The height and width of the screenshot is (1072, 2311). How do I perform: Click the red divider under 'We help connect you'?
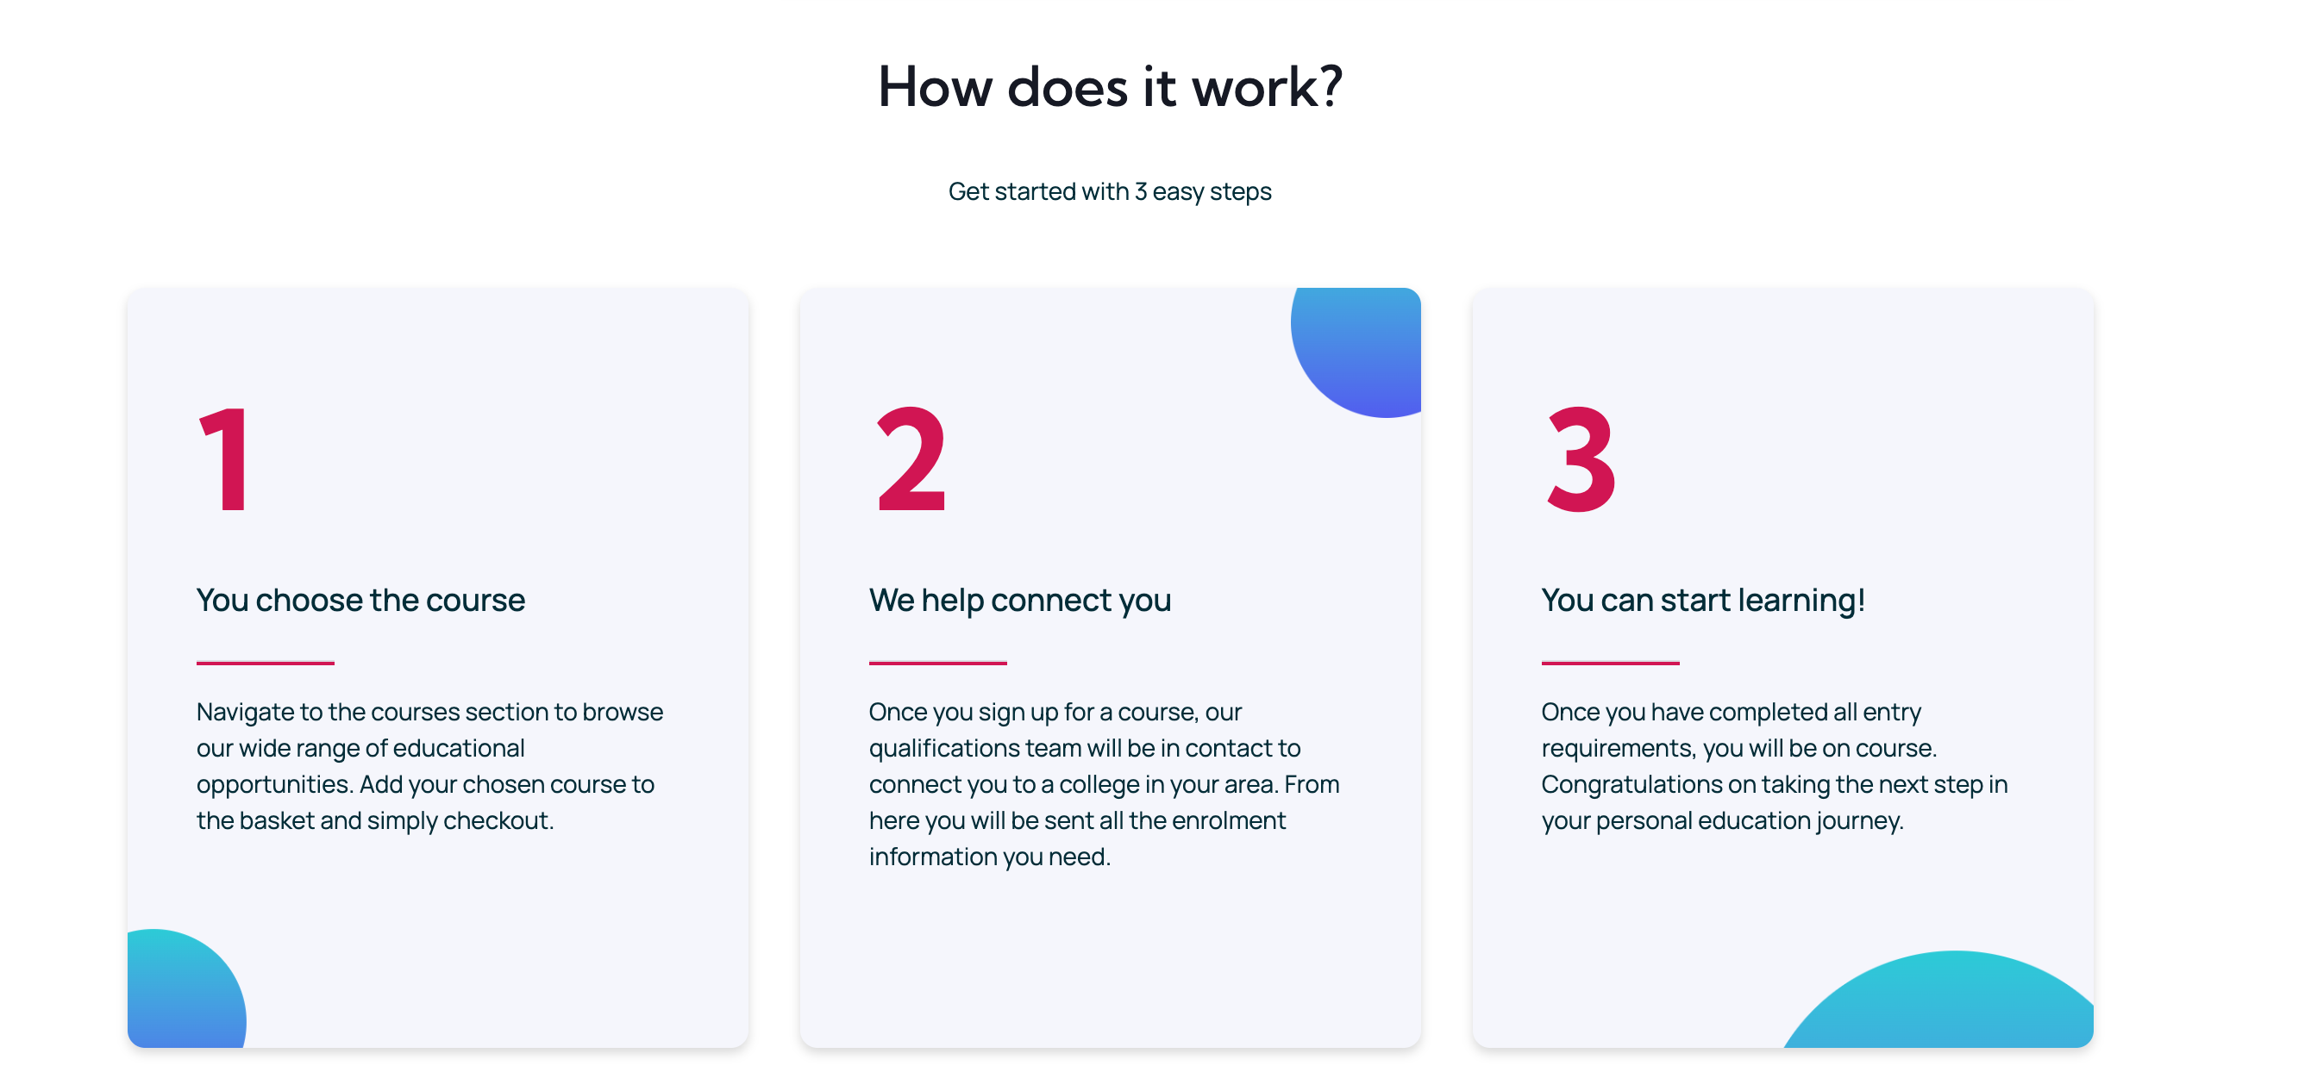tap(937, 664)
